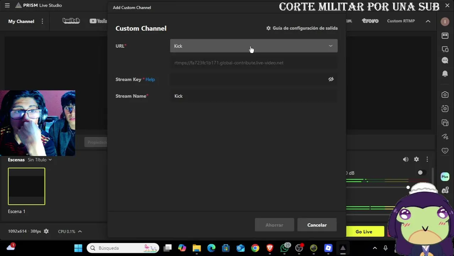The image size is (454, 256).
Task: Open the layout panel icon in sidebar
Action: coord(445,36)
